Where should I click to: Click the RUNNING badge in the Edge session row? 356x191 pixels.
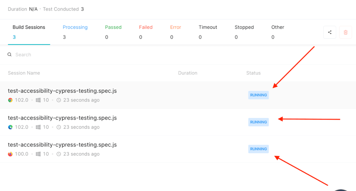pos(259,122)
